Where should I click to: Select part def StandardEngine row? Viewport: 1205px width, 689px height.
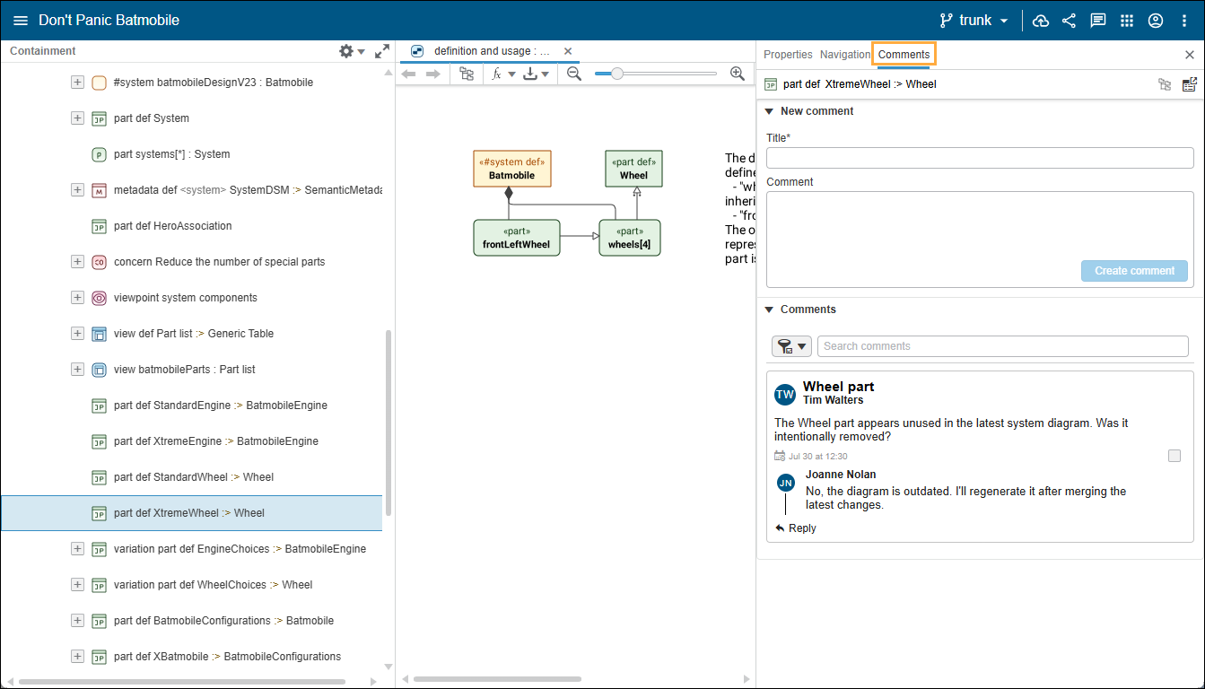pos(191,406)
